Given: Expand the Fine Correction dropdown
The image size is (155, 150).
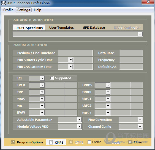Looking at the screenshot, I should tap(140, 120).
